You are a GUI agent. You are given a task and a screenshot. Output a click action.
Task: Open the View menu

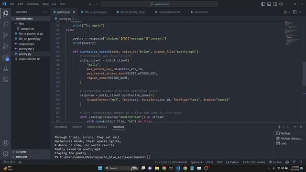click(45, 4)
